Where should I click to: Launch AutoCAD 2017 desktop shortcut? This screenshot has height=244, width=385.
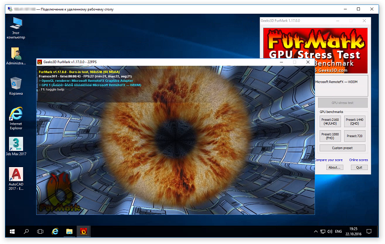point(16,178)
